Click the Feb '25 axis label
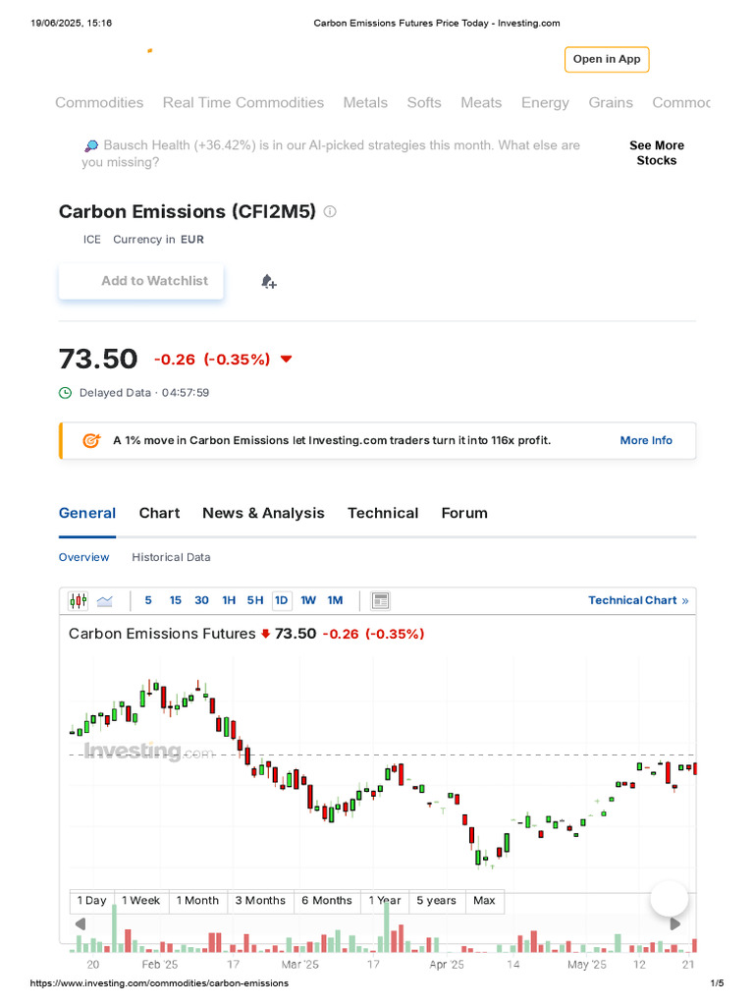Screen dimensions: 754x1006 tap(160, 965)
